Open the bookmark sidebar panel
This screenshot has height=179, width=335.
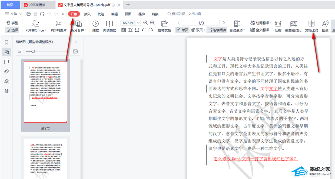6,42
